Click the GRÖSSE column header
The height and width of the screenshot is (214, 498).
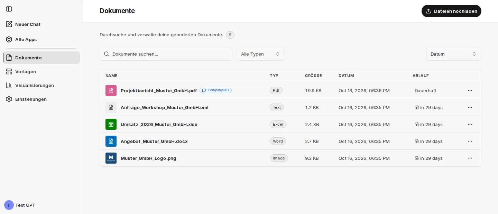point(313,76)
